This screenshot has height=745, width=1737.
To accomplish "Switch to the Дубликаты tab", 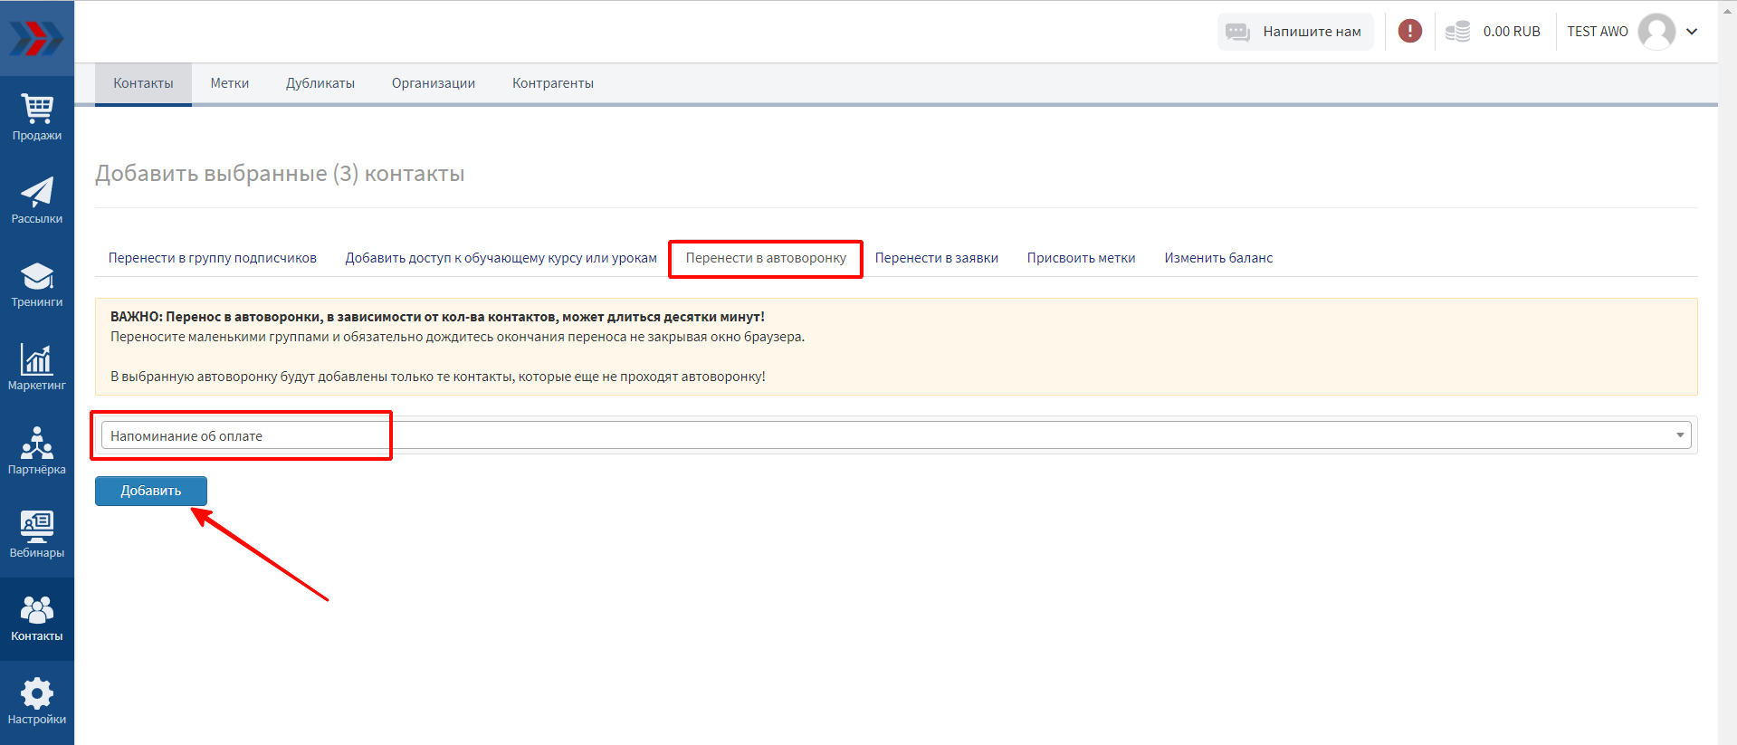I will [x=320, y=83].
